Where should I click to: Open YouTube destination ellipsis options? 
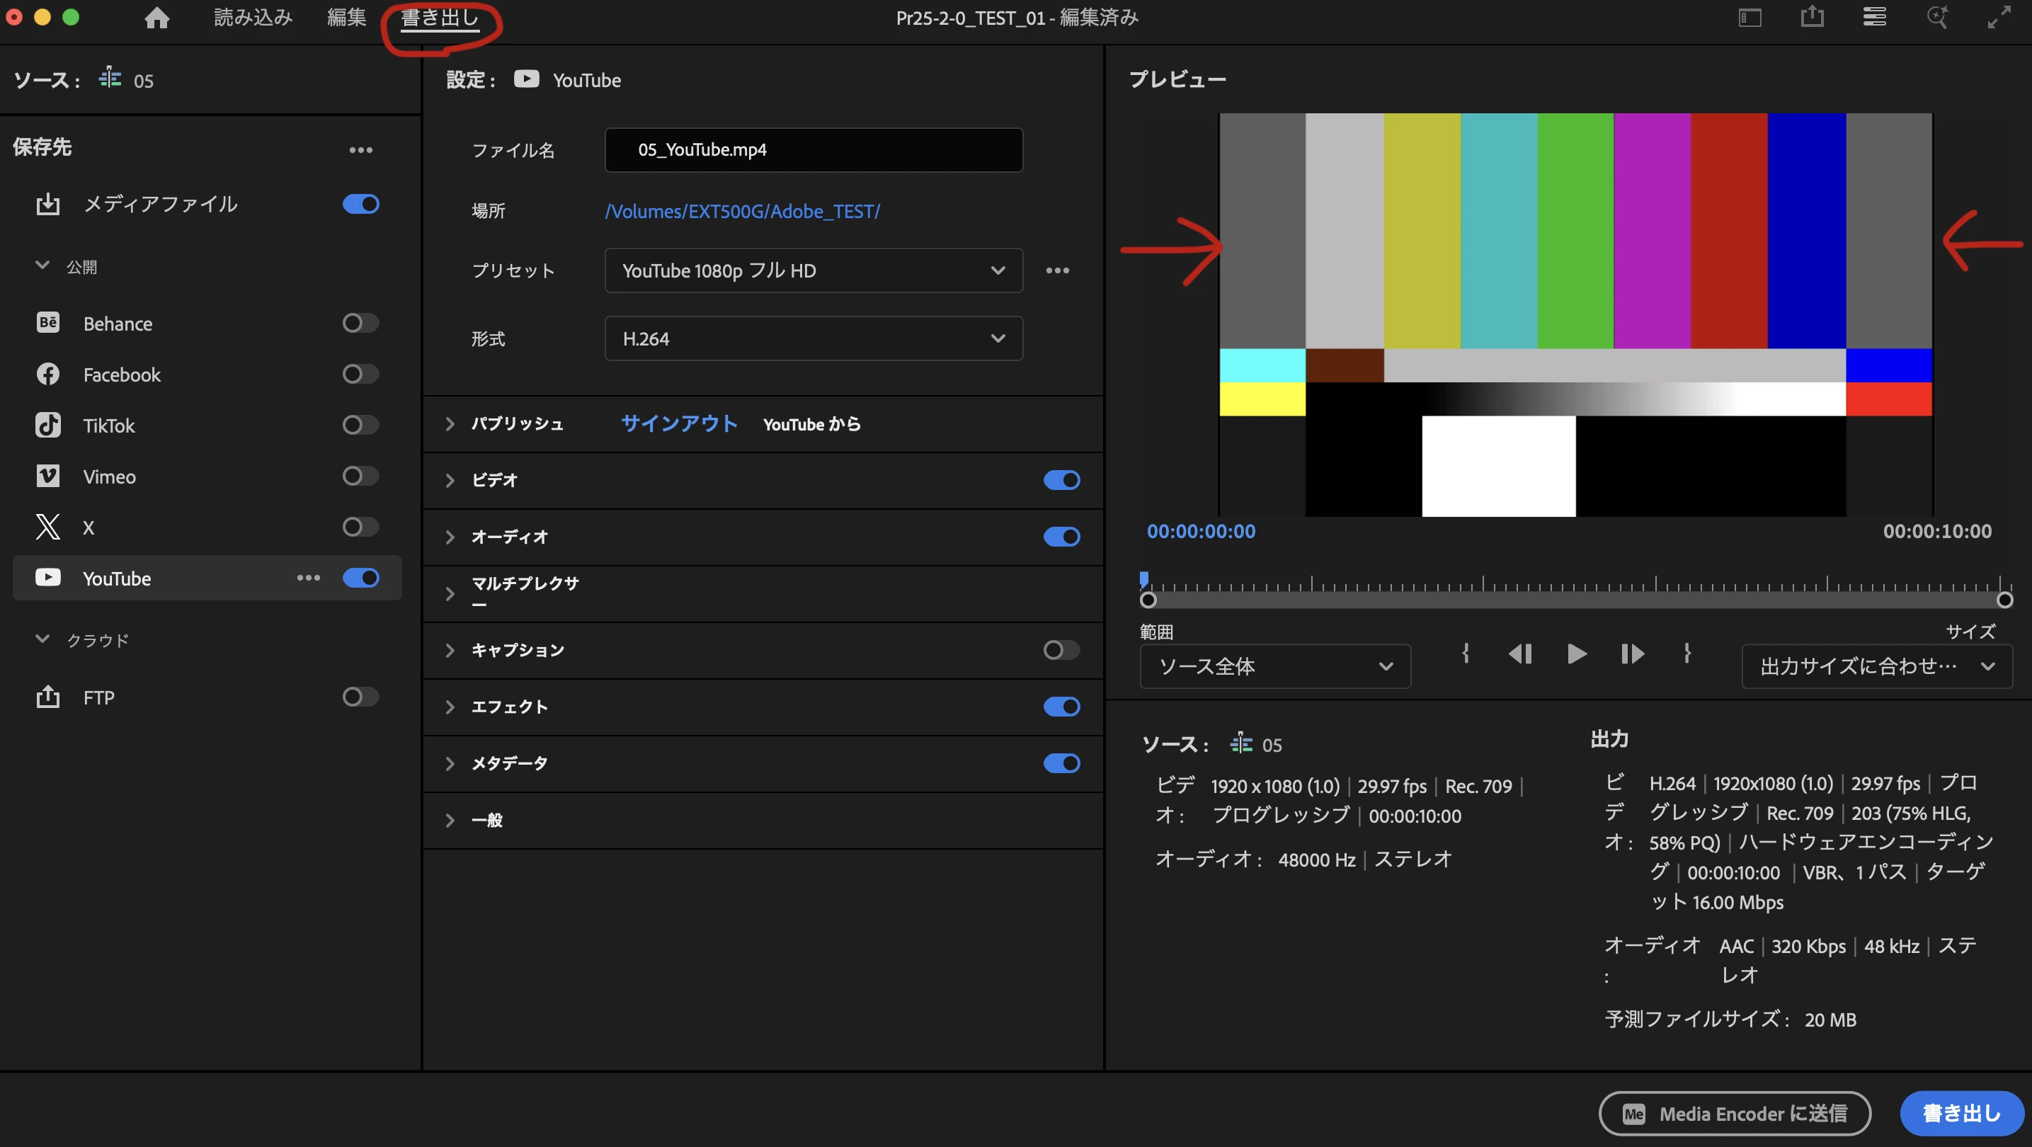point(309,578)
